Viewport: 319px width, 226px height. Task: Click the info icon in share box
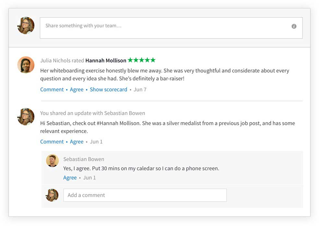tap(294, 26)
